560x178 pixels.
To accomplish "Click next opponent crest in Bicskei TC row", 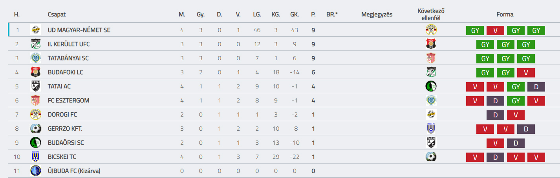I will [x=431, y=156].
